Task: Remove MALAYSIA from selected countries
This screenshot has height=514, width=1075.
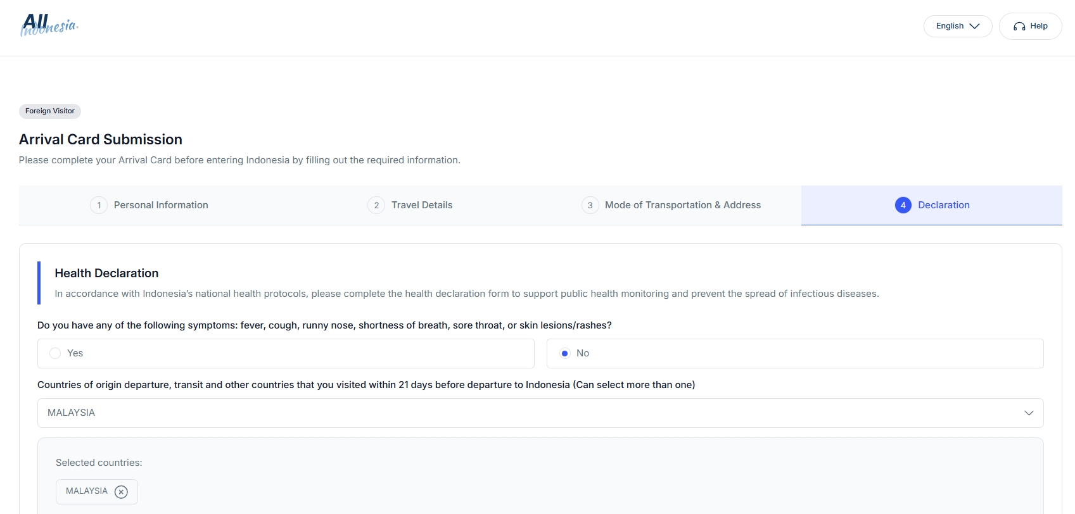Action: pyautogui.click(x=121, y=492)
